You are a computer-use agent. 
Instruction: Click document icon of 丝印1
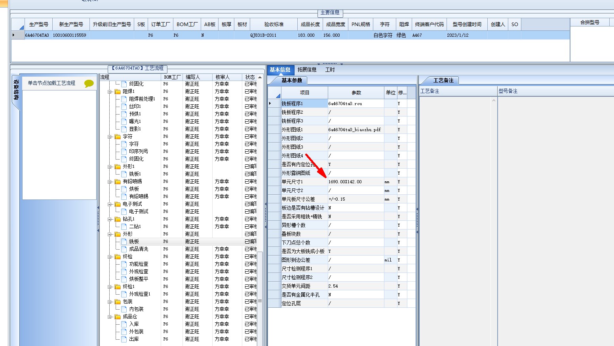(124, 106)
